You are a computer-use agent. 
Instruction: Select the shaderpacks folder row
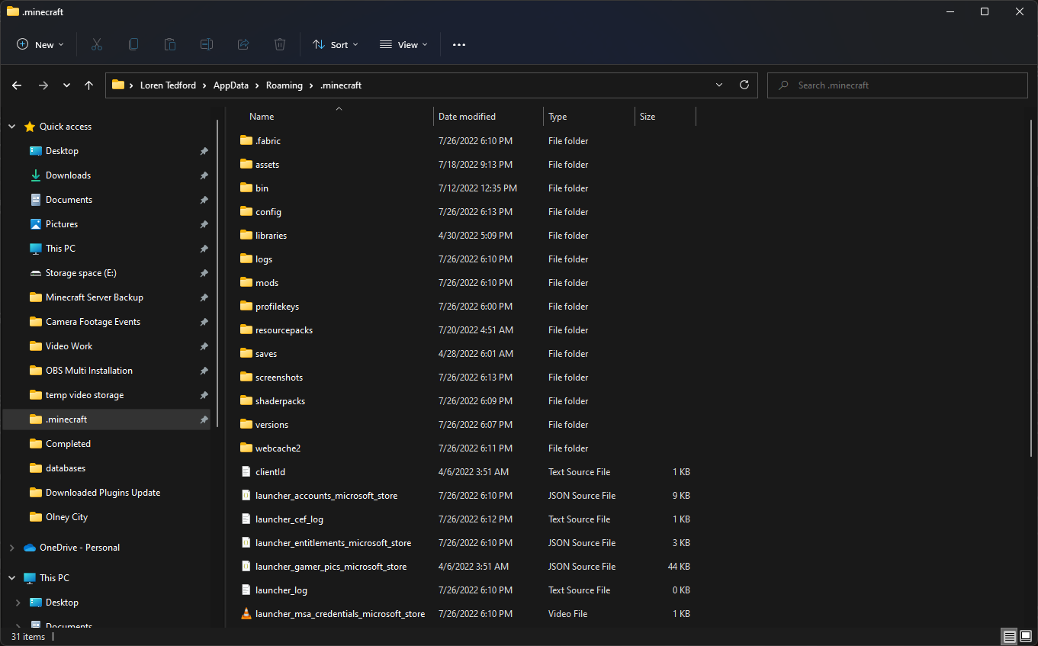tap(465, 400)
